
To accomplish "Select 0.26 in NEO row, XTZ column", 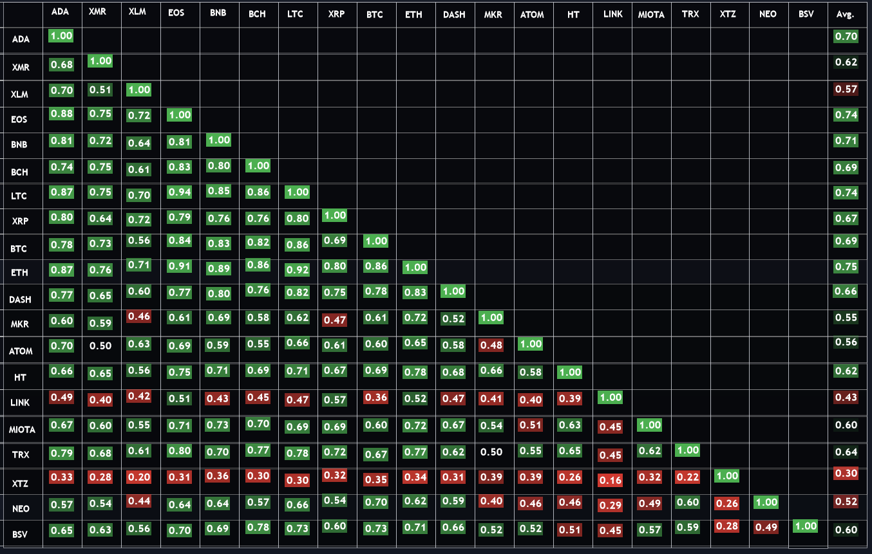I will [728, 503].
